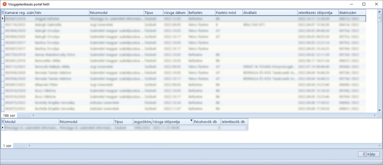Click Modul column header in lower grid
383x165 pixels.
click(32, 122)
